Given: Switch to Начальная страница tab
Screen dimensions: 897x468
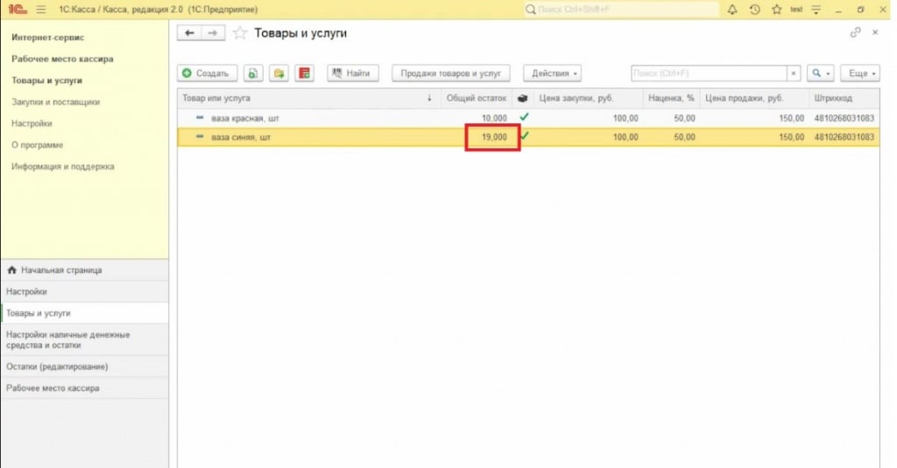Looking at the screenshot, I should click(x=85, y=269).
